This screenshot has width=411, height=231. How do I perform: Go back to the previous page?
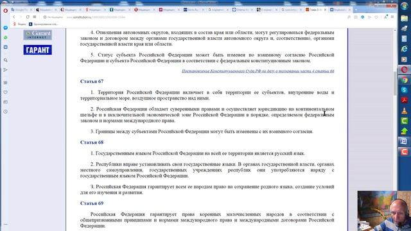(14, 17)
